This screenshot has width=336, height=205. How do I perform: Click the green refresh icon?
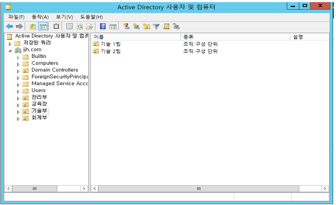(x=80, y=26)
